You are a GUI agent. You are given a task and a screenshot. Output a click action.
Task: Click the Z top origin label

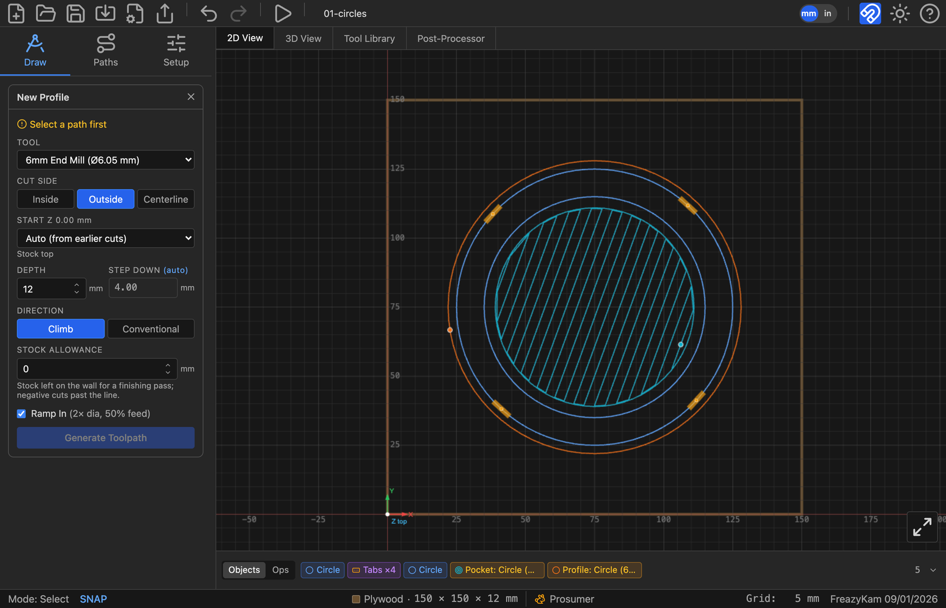(399, 521)
